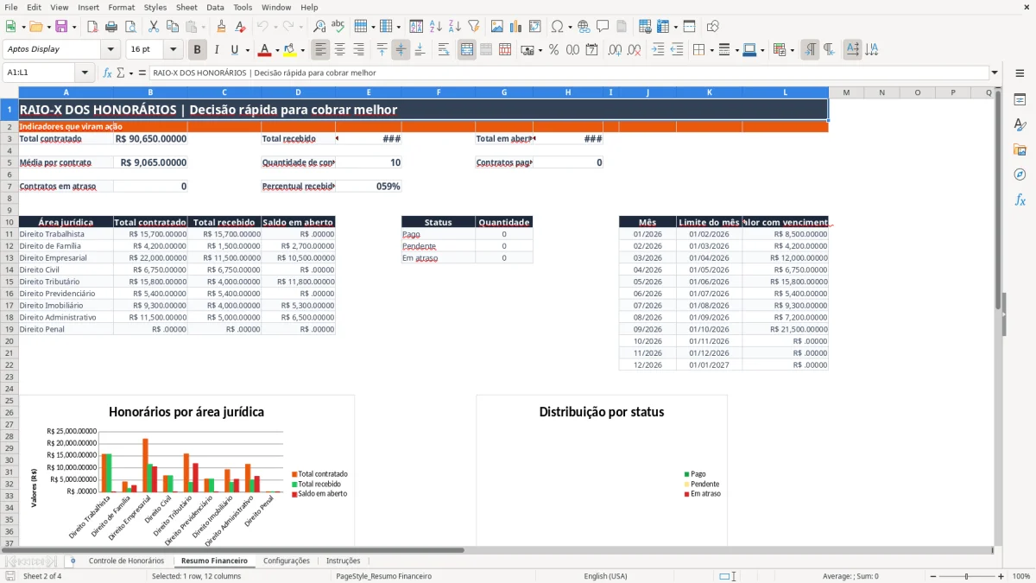1036x583 pixels.
Task: Click the Save document icon
Action: pos(61,27)
